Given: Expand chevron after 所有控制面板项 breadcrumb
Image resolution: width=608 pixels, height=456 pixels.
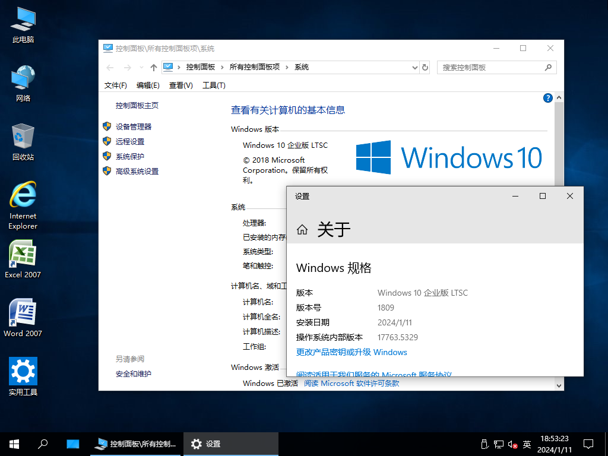Looking at the screenshot, I should click(x=287, y=68).
